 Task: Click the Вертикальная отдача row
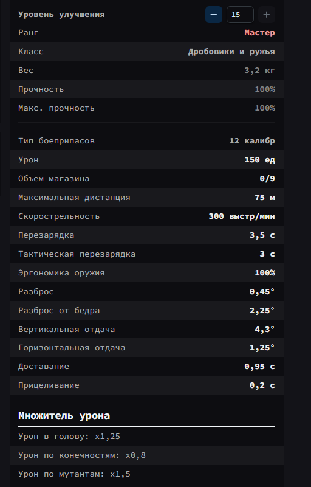[x=146, y=329]
